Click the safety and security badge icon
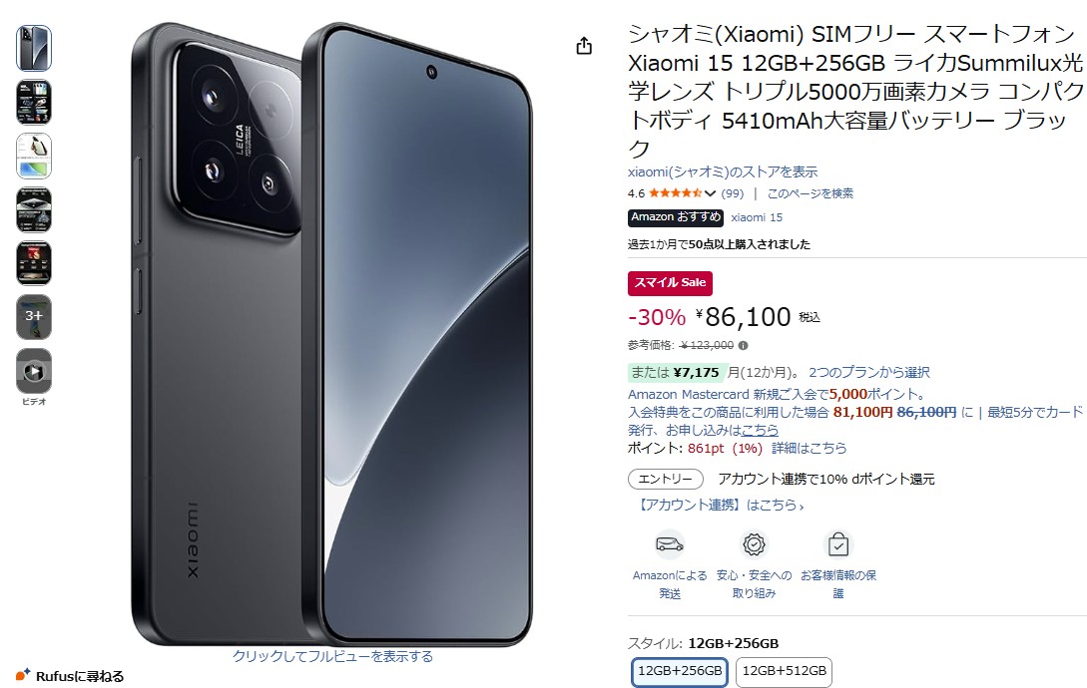The height and width of the screenshot is (688, 1087). click(754, 544)
